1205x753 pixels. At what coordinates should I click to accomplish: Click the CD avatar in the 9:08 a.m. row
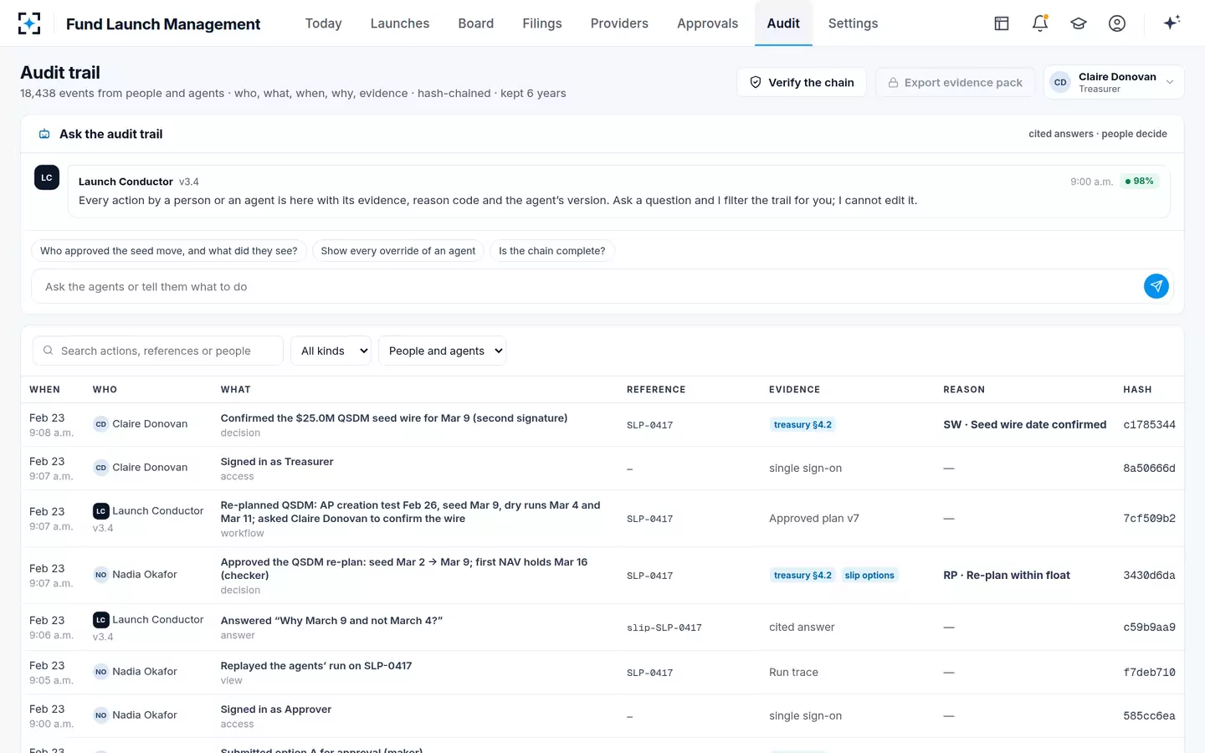[100, 424]
